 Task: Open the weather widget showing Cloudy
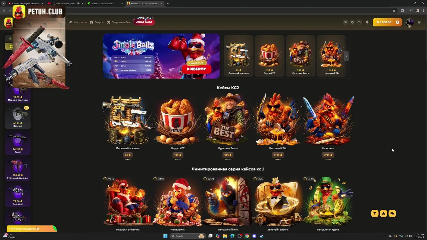click(9, 236)
